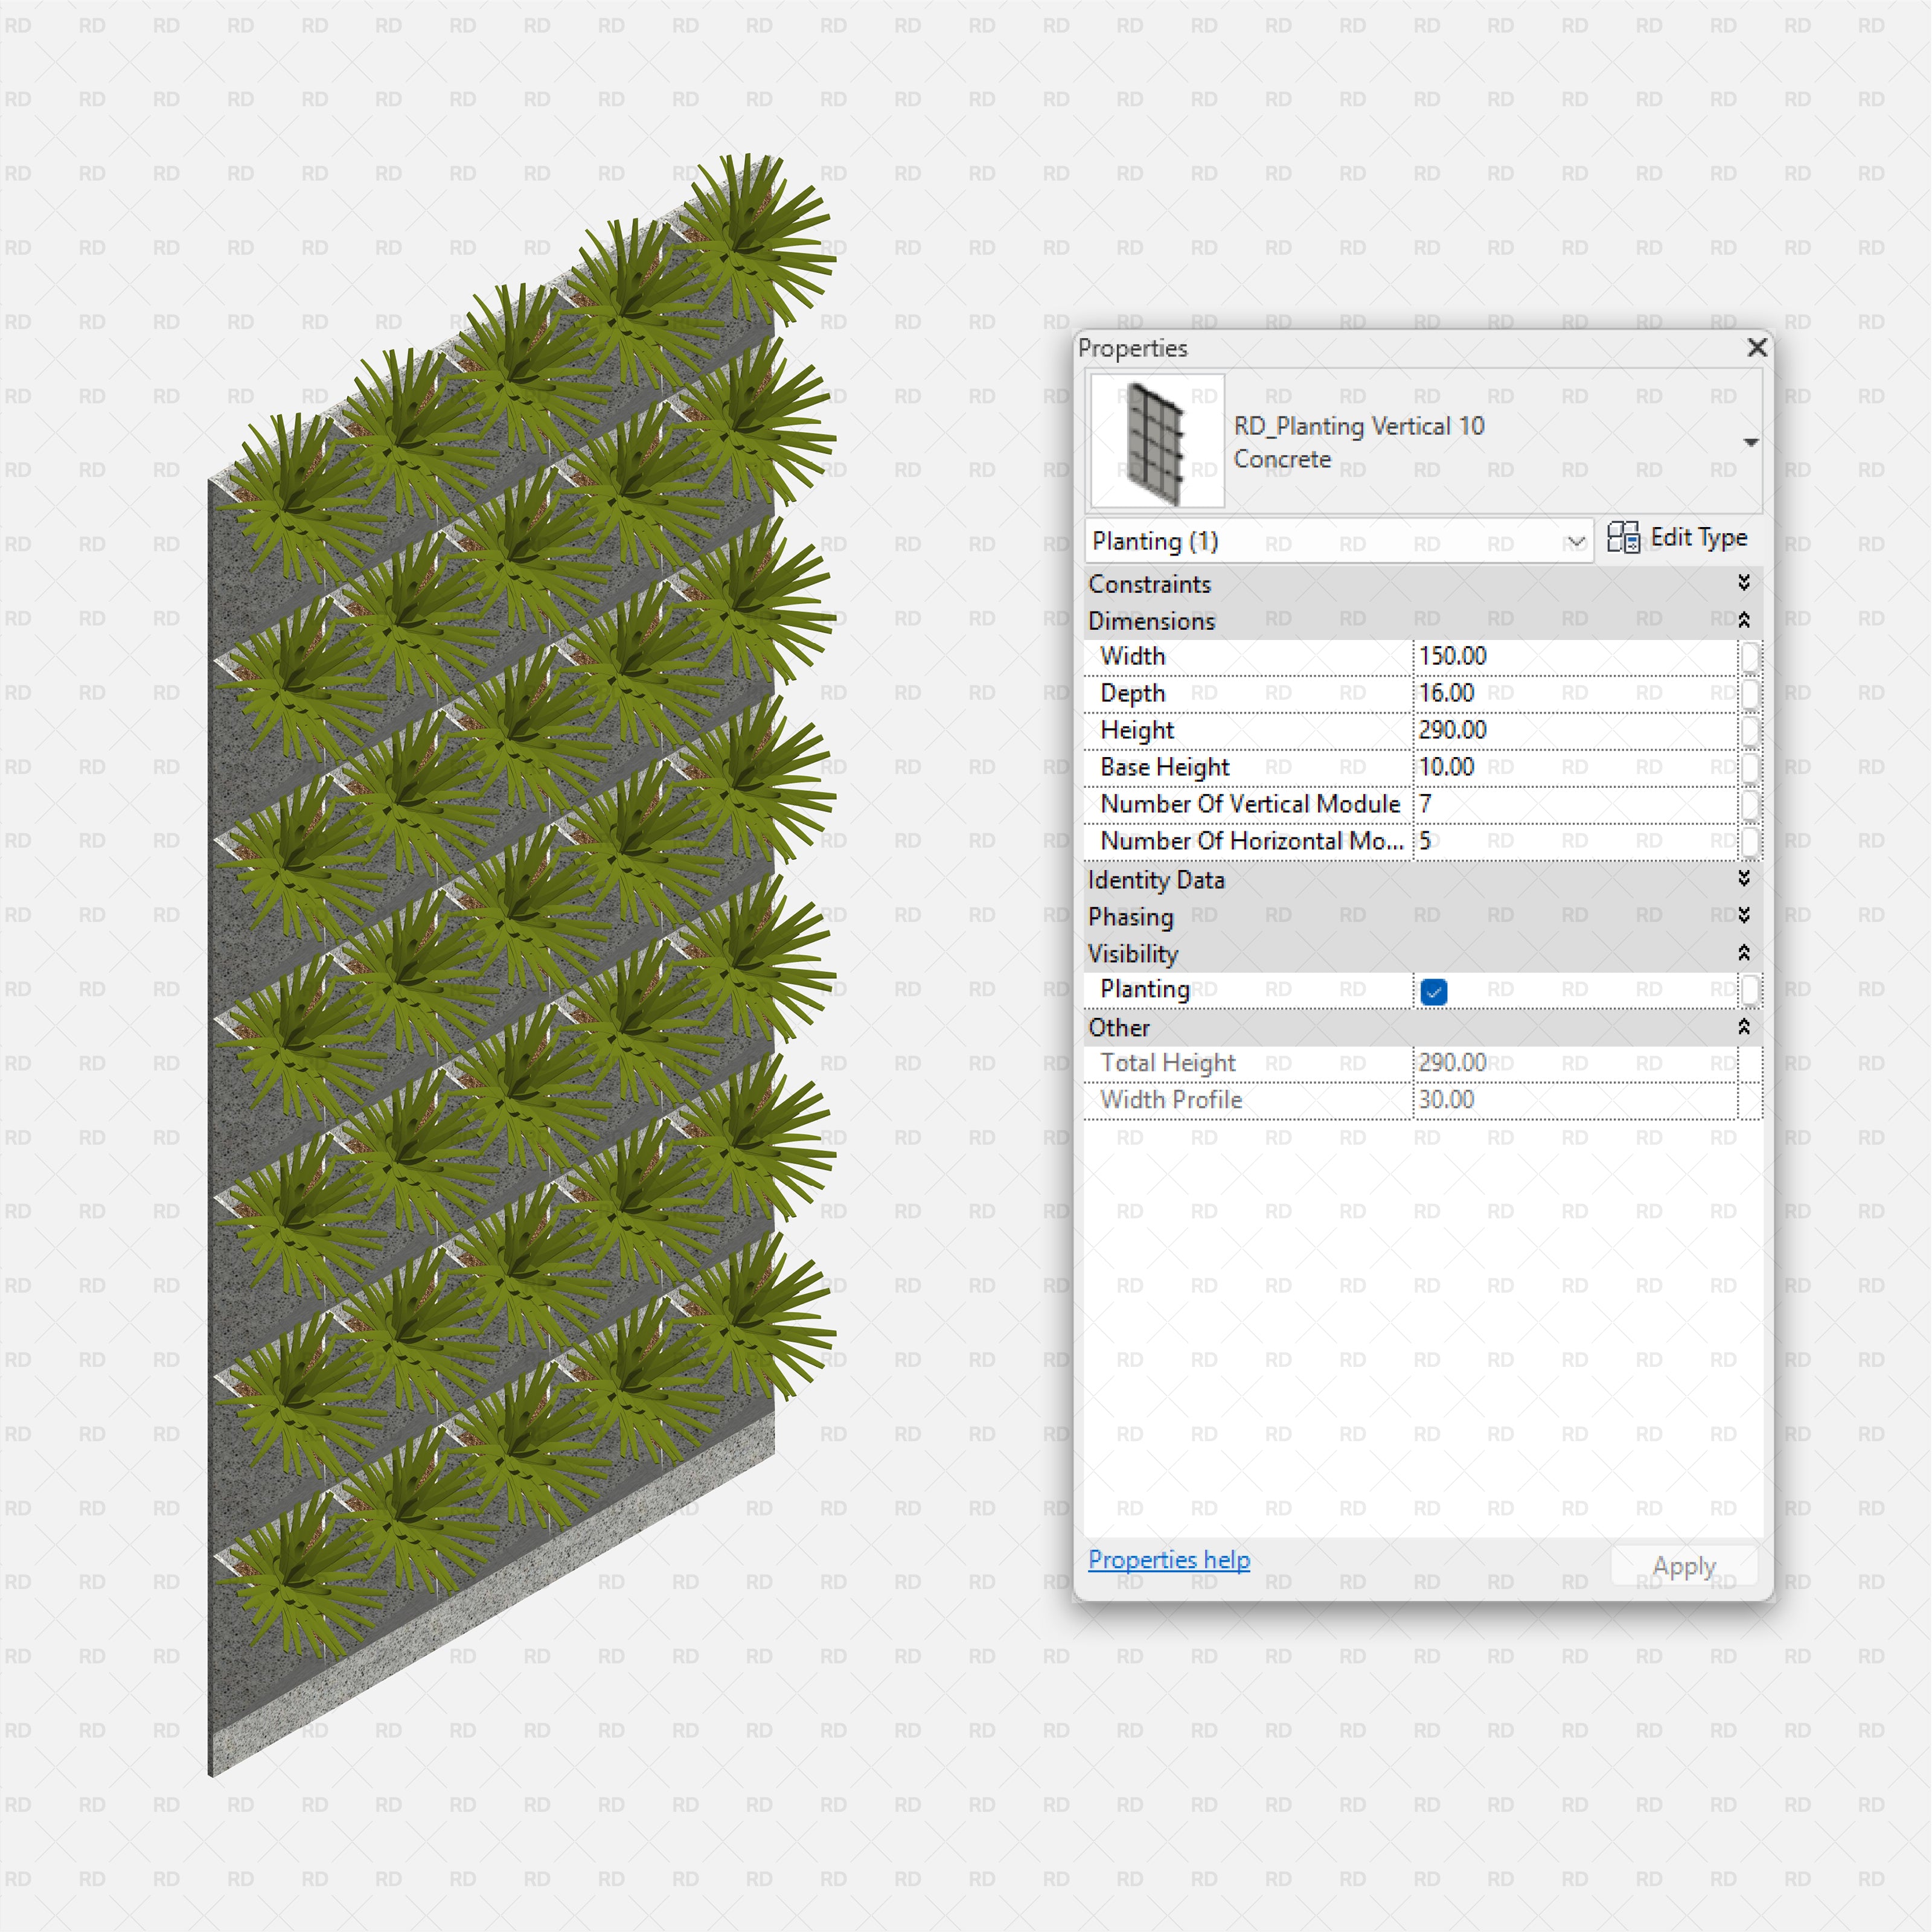Expand the Identity Data section

pos(1744,879)
